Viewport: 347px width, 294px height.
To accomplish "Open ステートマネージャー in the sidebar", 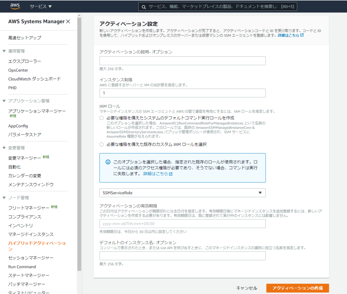I will pyautogui.click(x=29, y=275).
